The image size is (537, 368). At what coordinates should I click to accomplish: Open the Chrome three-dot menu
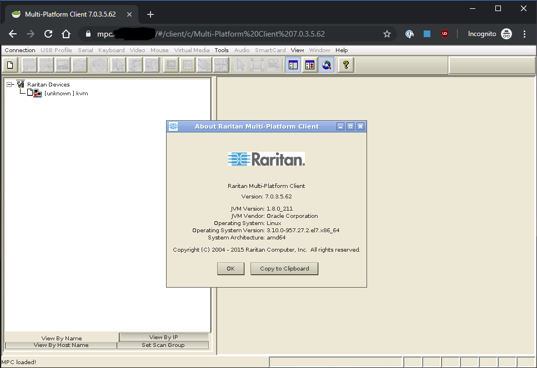coord(524,34)
